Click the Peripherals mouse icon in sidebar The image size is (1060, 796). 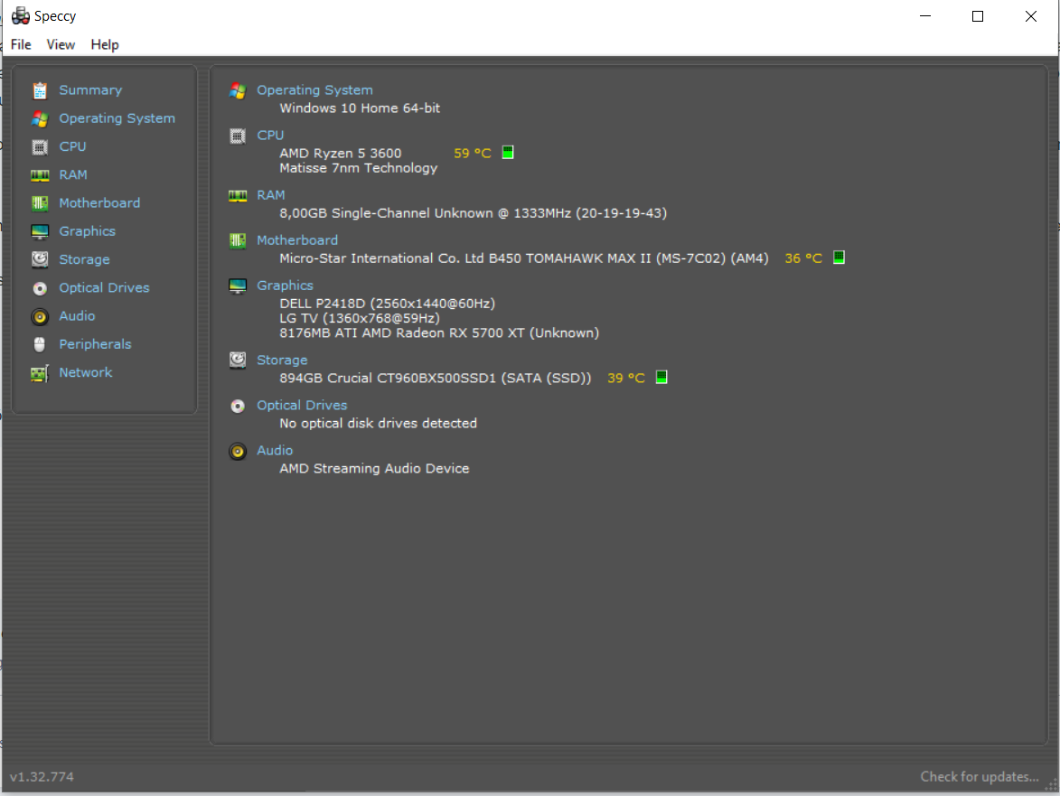click(x=40, y=344)
